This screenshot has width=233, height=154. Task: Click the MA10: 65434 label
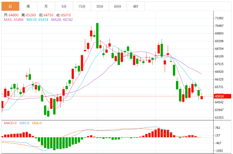coord(37,20)
